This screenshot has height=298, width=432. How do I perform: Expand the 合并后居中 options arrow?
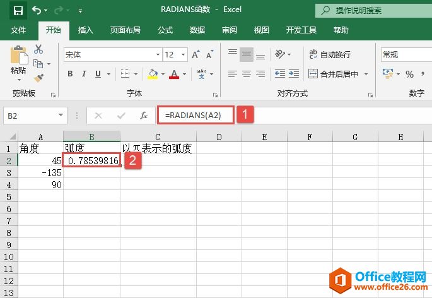366,74
